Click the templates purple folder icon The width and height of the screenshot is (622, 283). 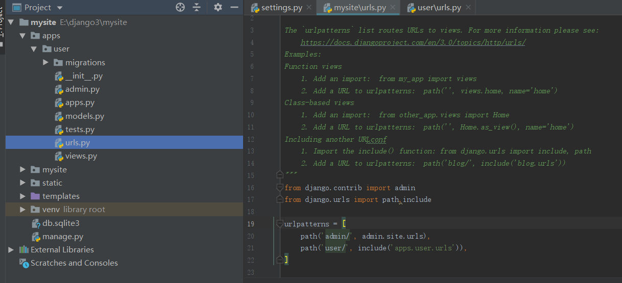(35, 196)
